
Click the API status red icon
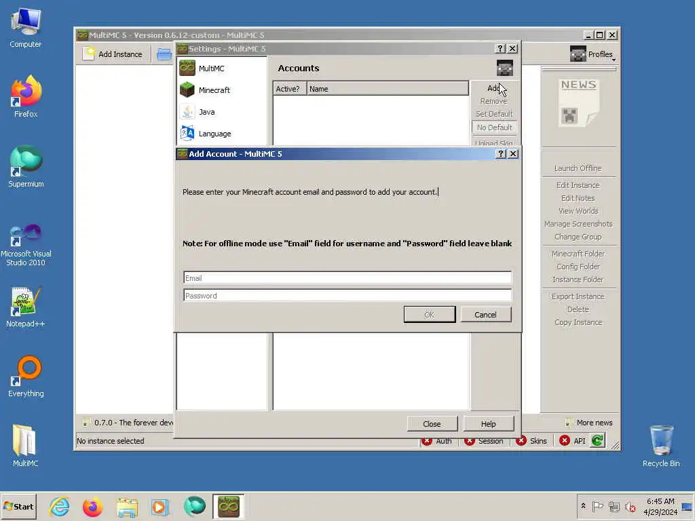(564, 440)
